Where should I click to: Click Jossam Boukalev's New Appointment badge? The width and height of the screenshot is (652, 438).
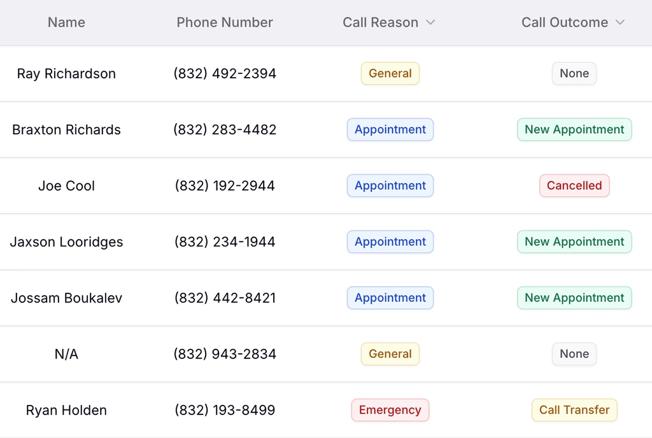(x=574, y=298)
